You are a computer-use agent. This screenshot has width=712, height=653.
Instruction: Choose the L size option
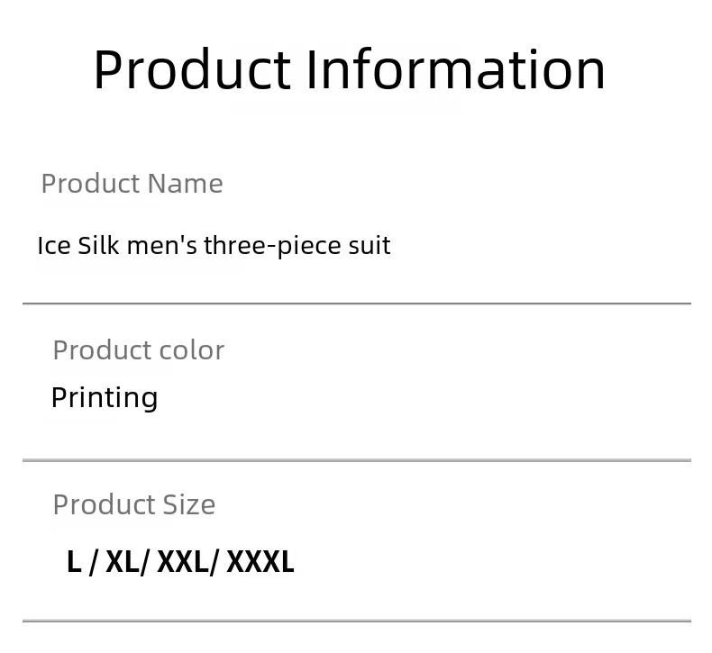point(74,562)
